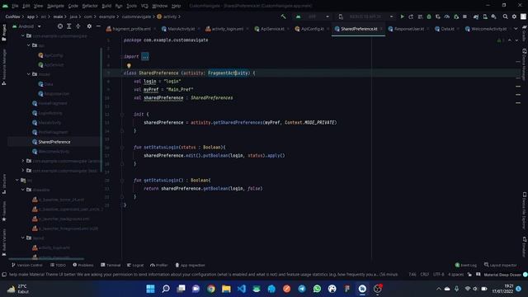Open Project panel options gear icon
The height and width of the screenshot is (297, 528).
coord(89,26)
